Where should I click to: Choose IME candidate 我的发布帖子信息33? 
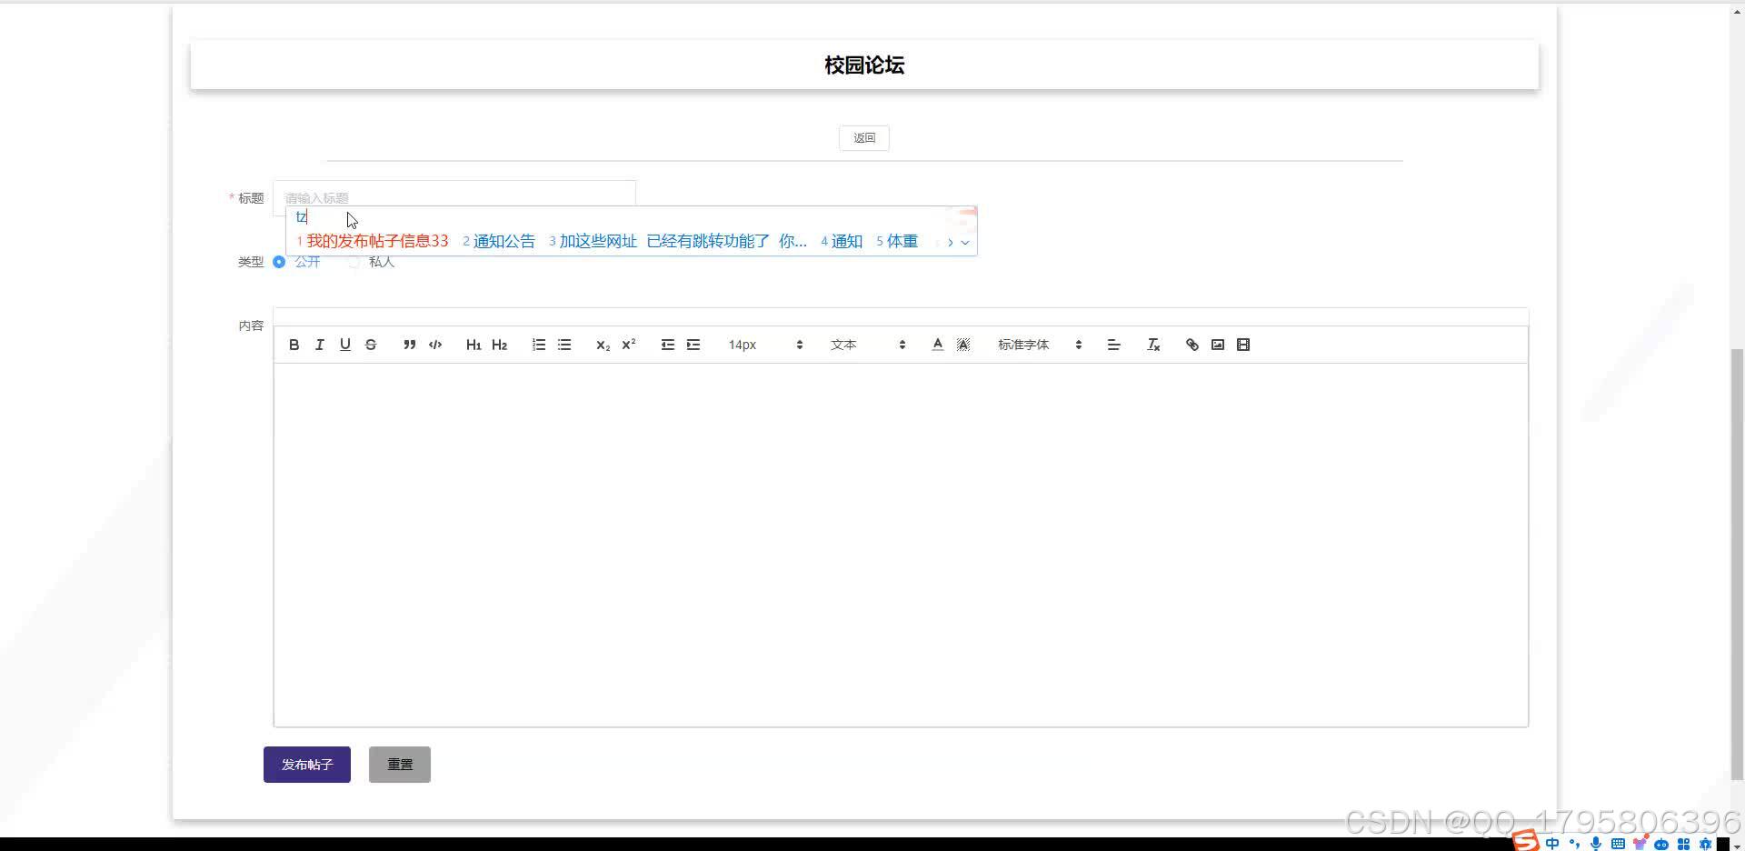[x=373, y=241]
